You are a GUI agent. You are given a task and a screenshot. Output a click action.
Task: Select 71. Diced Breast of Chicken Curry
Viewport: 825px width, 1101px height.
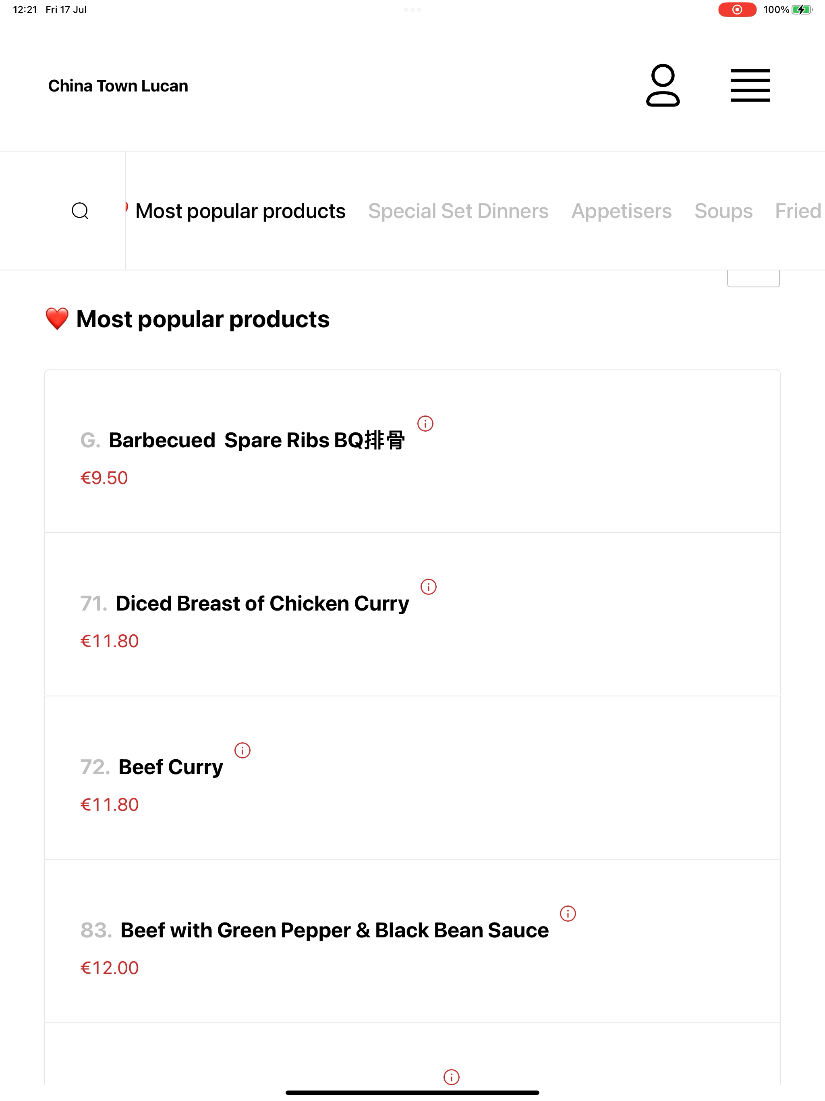[412, 614]
